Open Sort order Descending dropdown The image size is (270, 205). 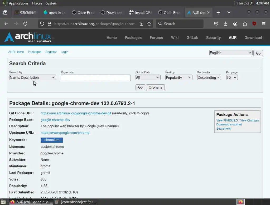pyautogui.click(x=209, y=77)
